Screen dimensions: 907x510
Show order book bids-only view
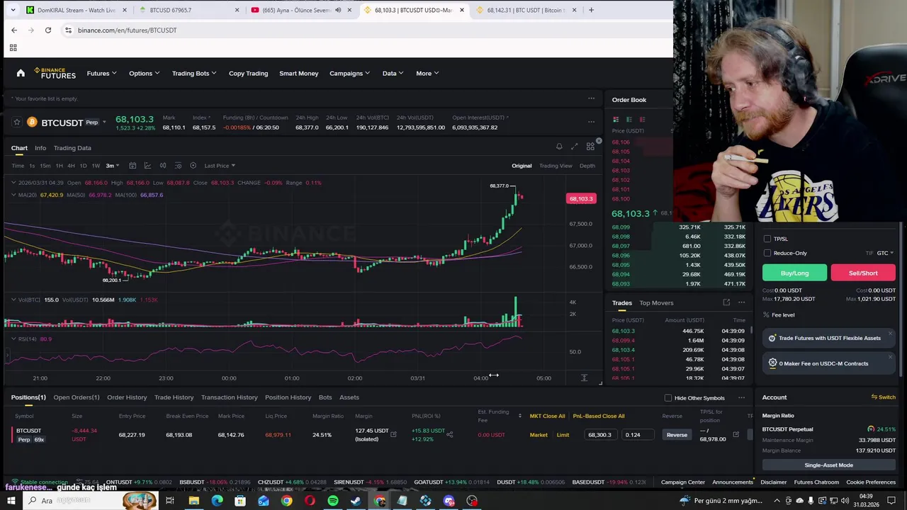coord(629,120)
